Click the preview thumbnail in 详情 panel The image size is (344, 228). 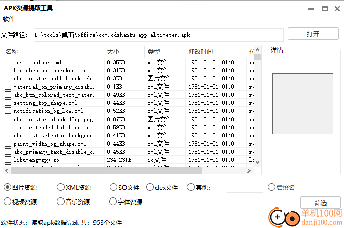coord(303,104)
